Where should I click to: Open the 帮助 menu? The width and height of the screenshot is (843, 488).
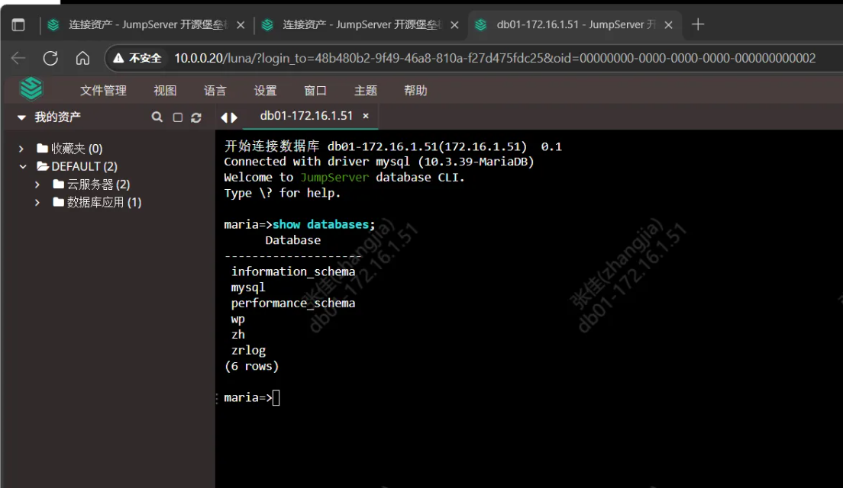415,91
